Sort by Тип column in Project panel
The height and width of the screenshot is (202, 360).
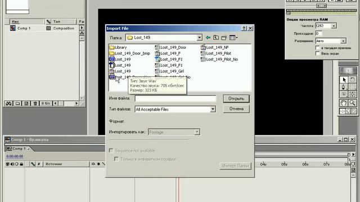(64, 21)
